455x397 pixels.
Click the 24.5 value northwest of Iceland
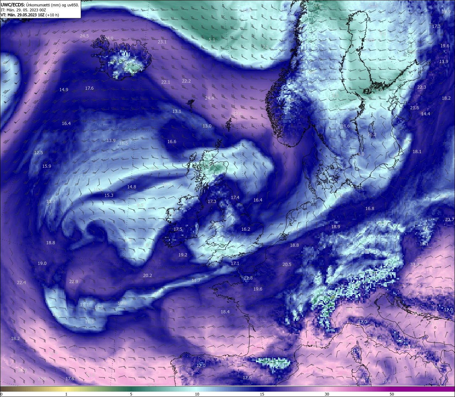84,36
